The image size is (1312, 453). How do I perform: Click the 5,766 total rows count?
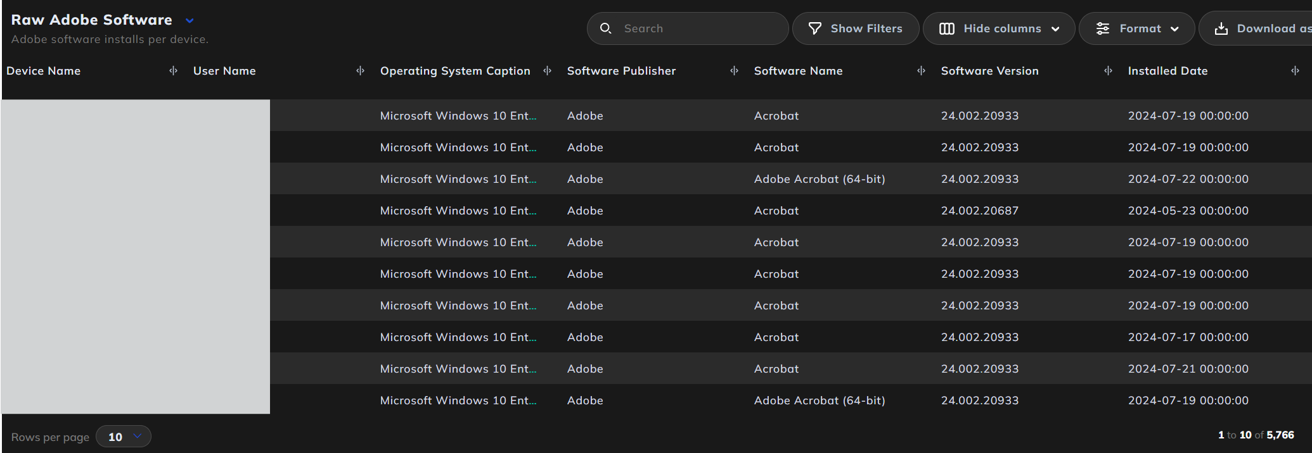point(1280,435)
